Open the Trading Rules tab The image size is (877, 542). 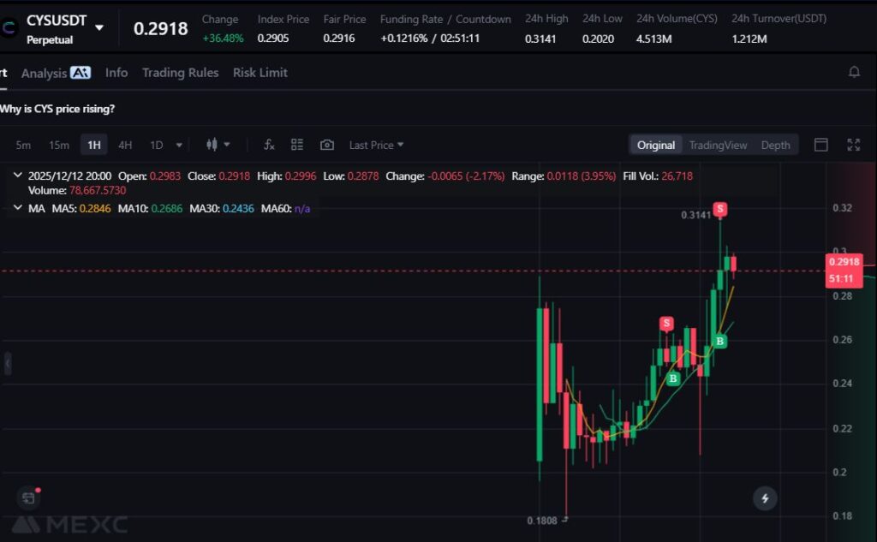[x=180, y=73]
